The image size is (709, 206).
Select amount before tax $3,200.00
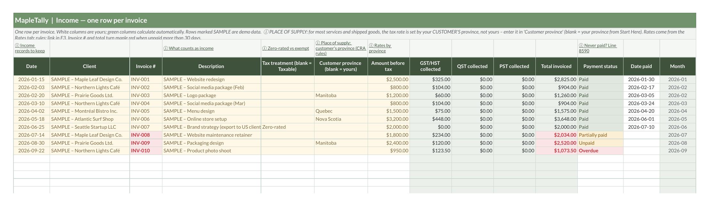[388, 119]
